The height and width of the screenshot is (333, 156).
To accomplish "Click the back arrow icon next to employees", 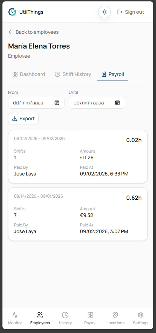I will pos(11,32).
